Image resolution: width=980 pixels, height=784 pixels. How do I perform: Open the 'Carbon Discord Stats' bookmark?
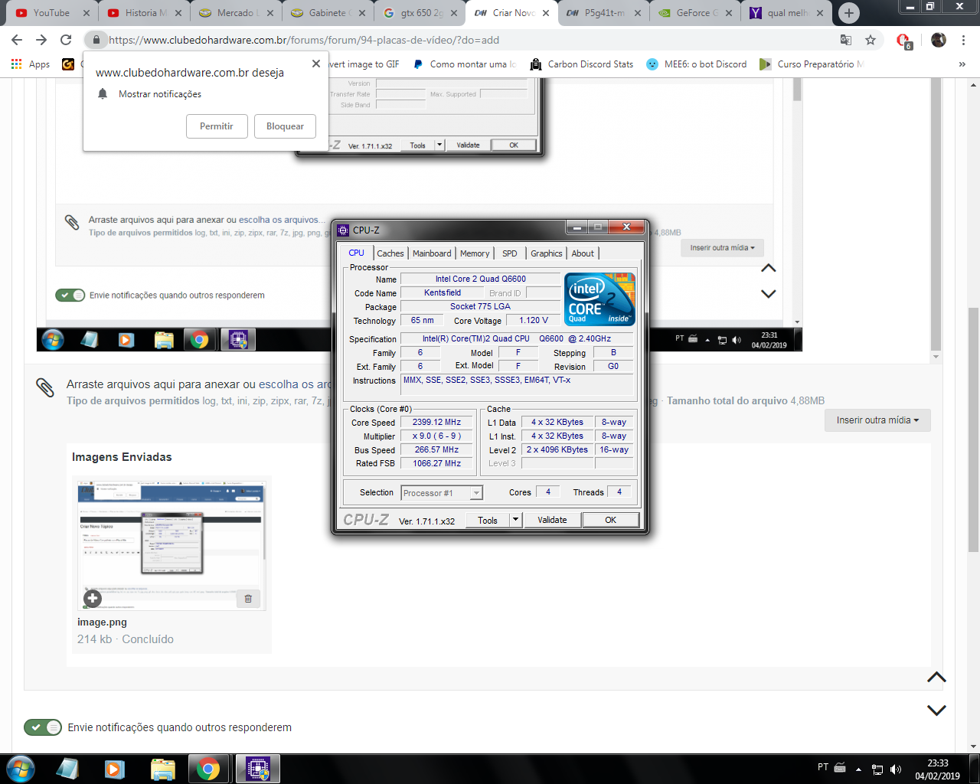click(582, 64)
